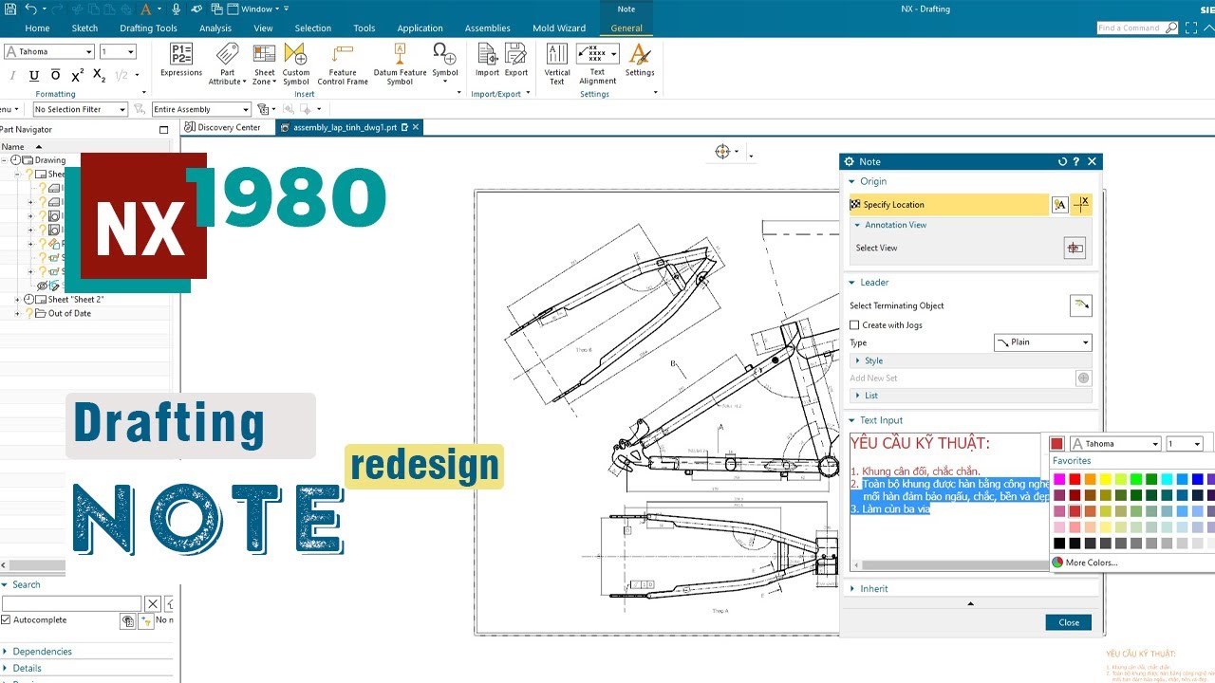The width and height of the screenshot is (1215, 683).
Task: Enable Vertical Text
Action: (557, 64)
